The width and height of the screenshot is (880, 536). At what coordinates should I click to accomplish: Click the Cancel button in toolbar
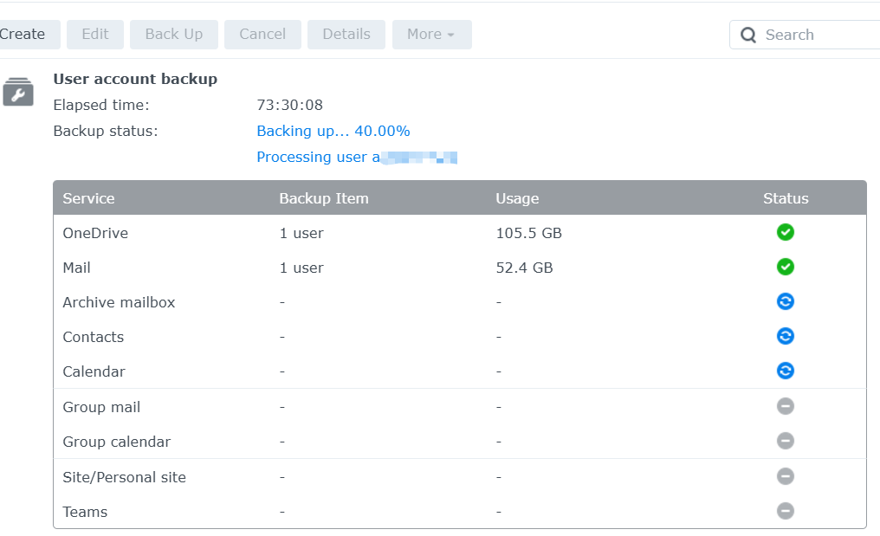click(262, 35)
